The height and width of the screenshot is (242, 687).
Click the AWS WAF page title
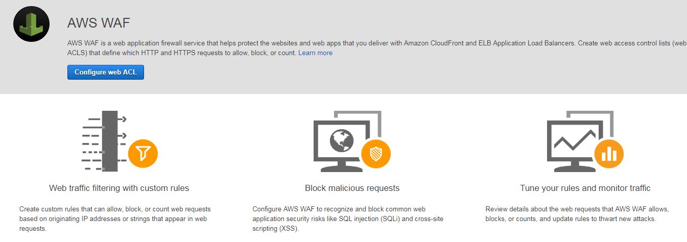click(99, 23)
